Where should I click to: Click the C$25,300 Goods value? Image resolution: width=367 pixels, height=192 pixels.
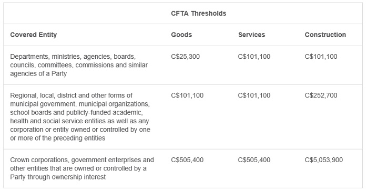pos(186,57)
